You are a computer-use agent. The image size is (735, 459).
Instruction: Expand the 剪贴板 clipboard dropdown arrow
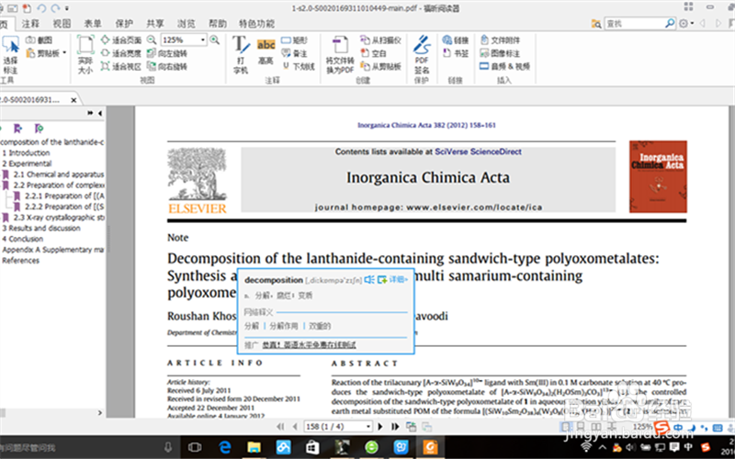point(64,52)
